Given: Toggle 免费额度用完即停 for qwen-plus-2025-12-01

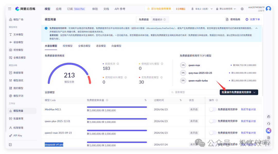Looking at the screenshot, I should coord(213,121).
